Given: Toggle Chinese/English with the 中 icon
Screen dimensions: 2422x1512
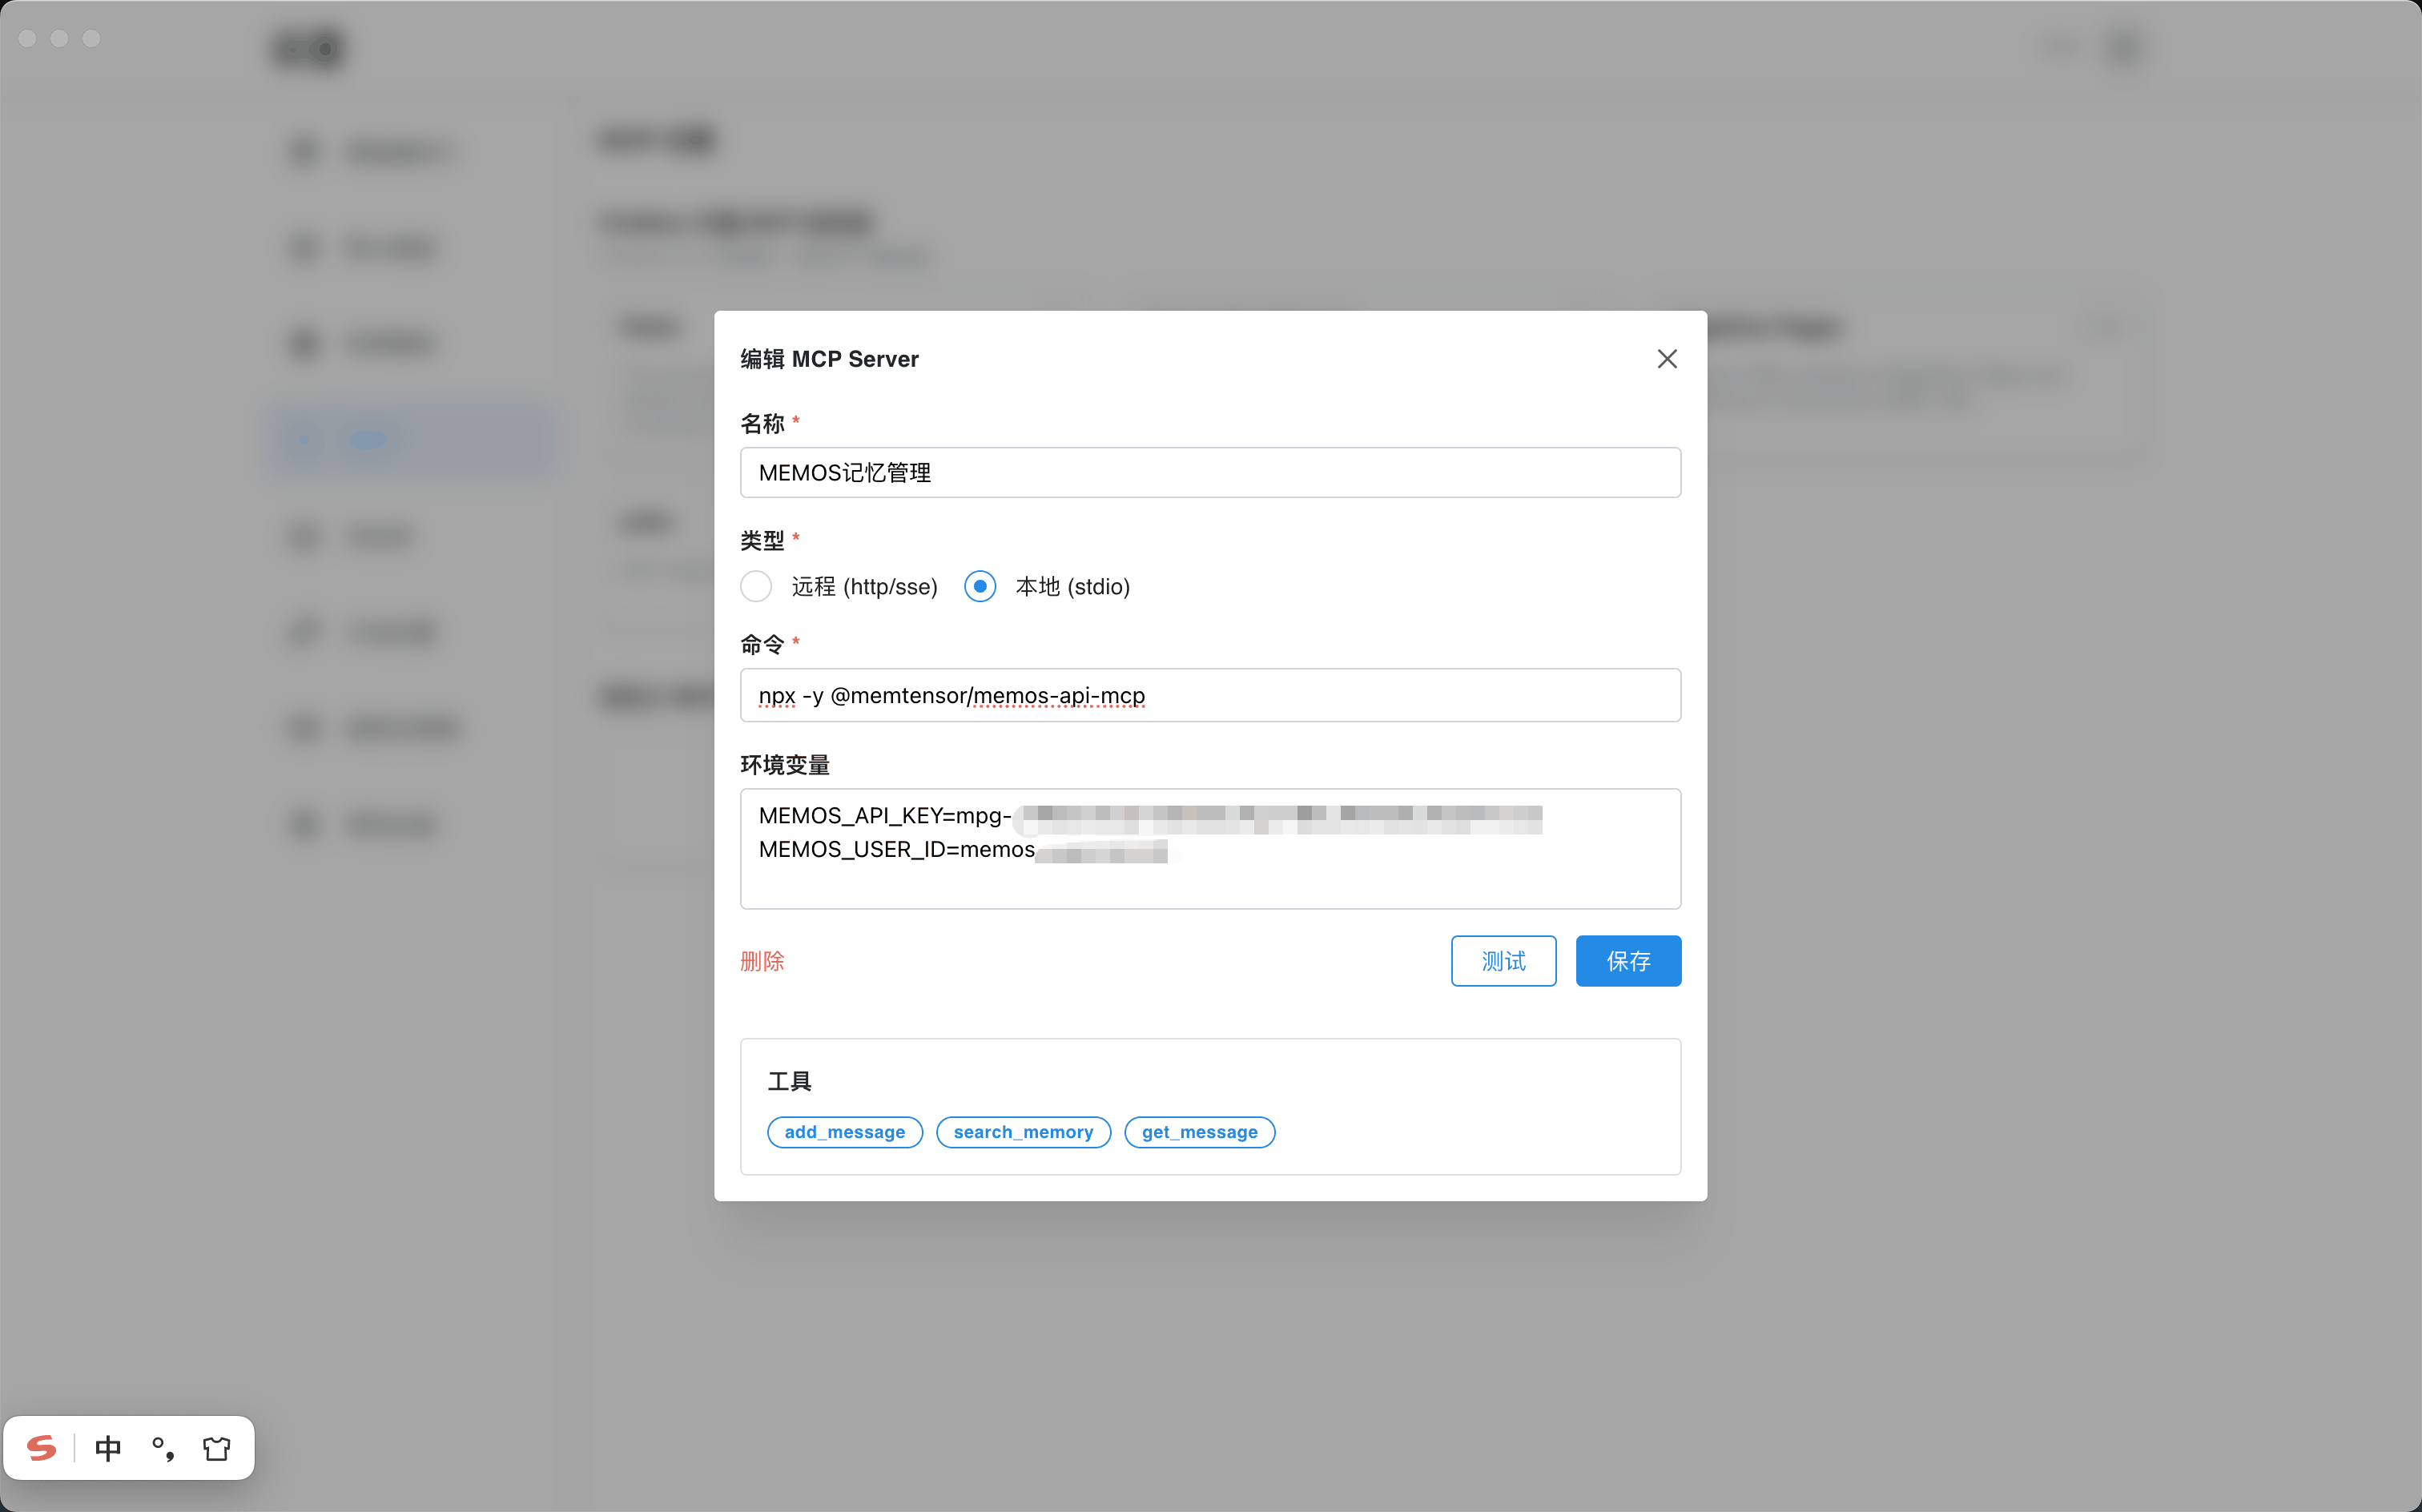Looking at the screenshot, I should [x=108, y=1447].
